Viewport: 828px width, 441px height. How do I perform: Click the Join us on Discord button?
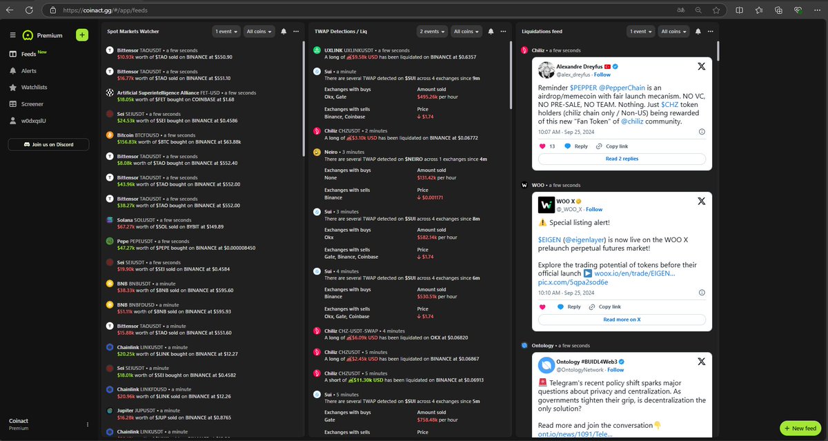coord(48,144)
